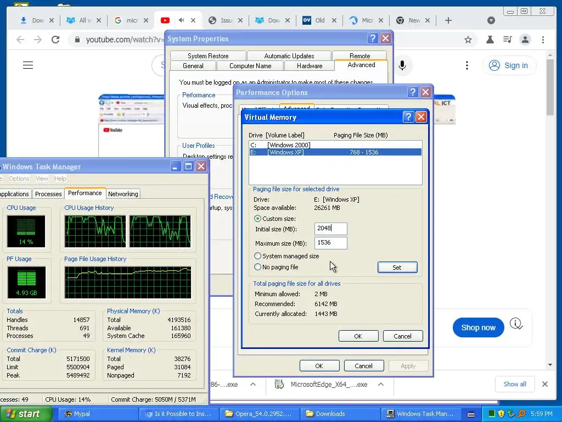Click the YouTube Sign in button
The image size is (562, 422).
(509, 65)
